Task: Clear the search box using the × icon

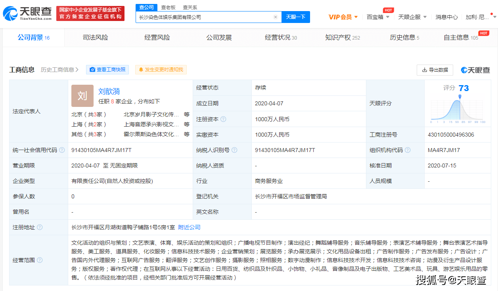Action: click(276, 17)
